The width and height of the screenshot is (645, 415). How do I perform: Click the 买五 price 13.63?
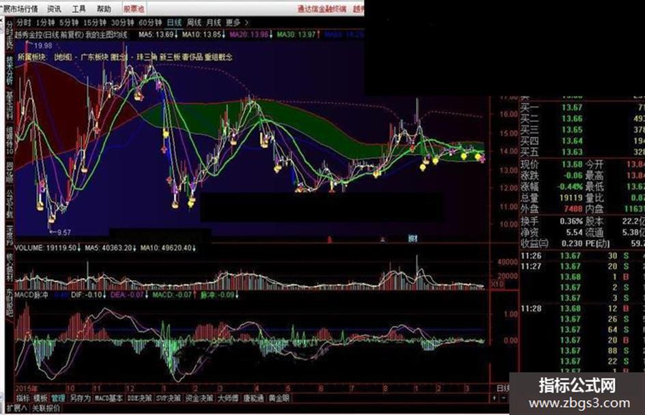[x=572, y=152]
